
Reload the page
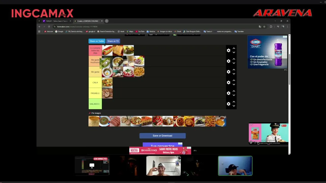(49, 26)
